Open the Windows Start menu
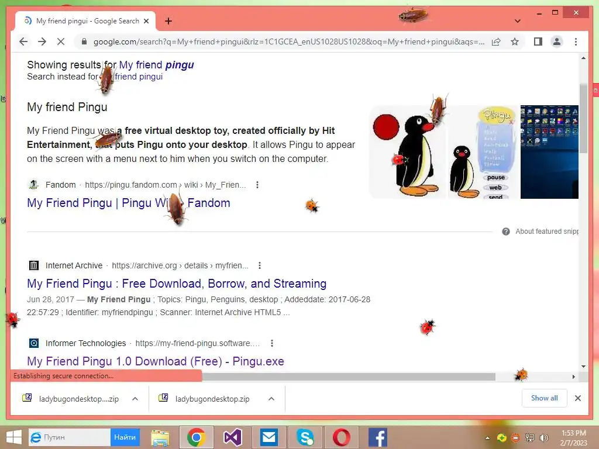The height and width of the screenshot is (449, 599). (x=14, y=437)
